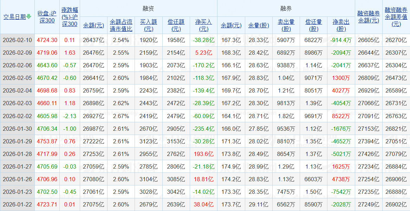Select the date cell 2026-01-22
410x211 pixels.
[17, 204]
